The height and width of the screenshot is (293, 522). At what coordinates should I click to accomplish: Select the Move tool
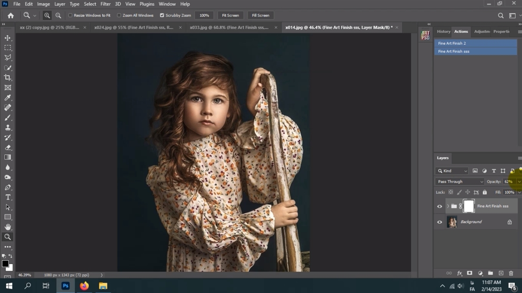8,38
